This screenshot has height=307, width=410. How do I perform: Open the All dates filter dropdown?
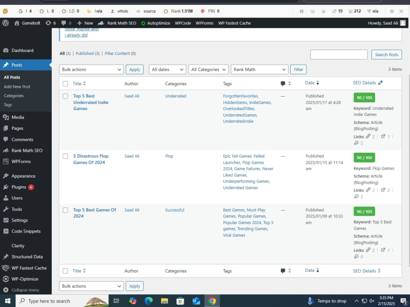point(167,70)
